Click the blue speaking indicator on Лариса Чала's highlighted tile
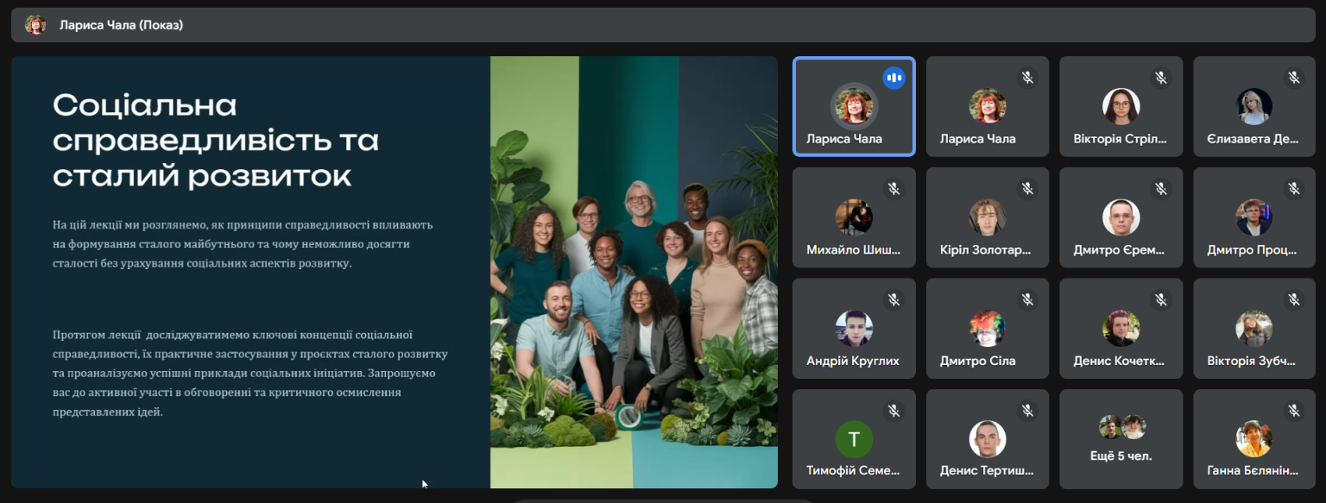This screenshot has width=1326, height=503. coord(893,79)
